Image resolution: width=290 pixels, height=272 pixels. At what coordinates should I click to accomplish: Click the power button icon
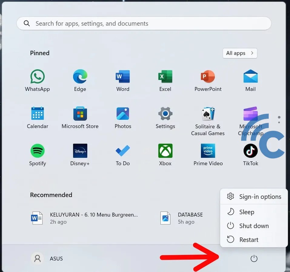tap(254, 258)
